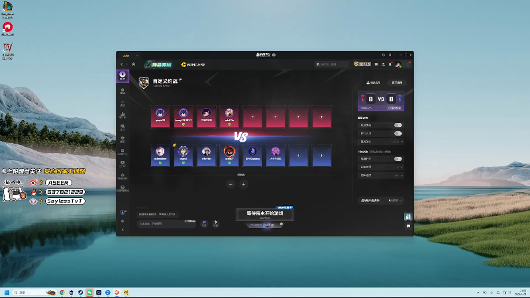Go forward with the right arrow

pos(127,64)
